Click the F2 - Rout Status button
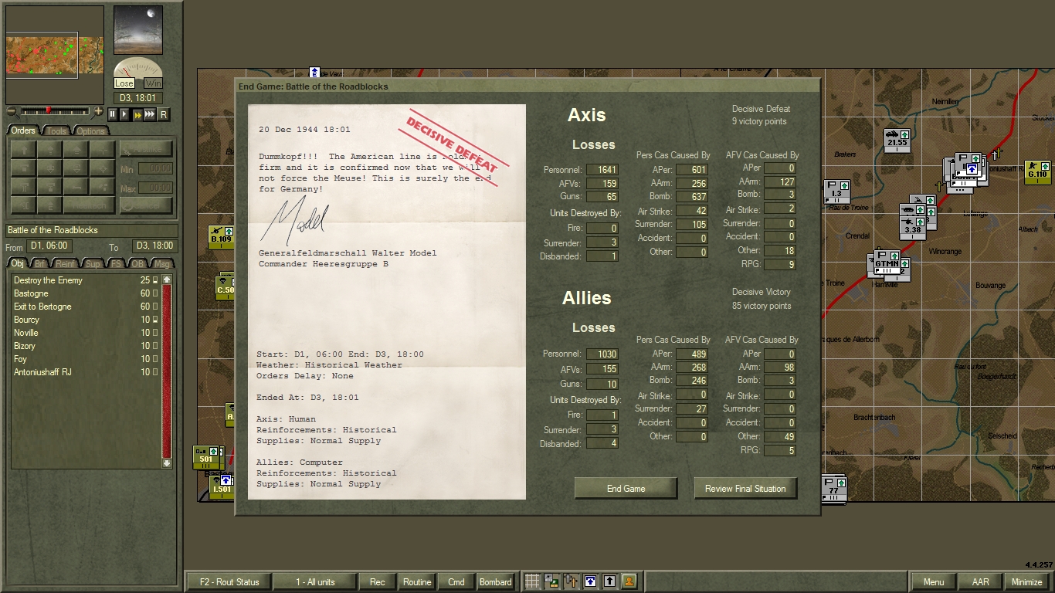The image size is (1055, 593). [229, 582]
